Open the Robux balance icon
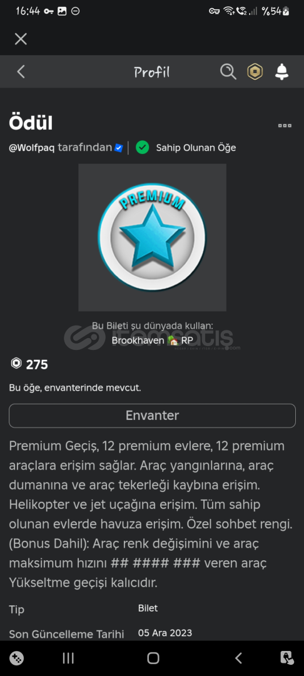This screenshot has width=304, height=676. click(255, 71)
